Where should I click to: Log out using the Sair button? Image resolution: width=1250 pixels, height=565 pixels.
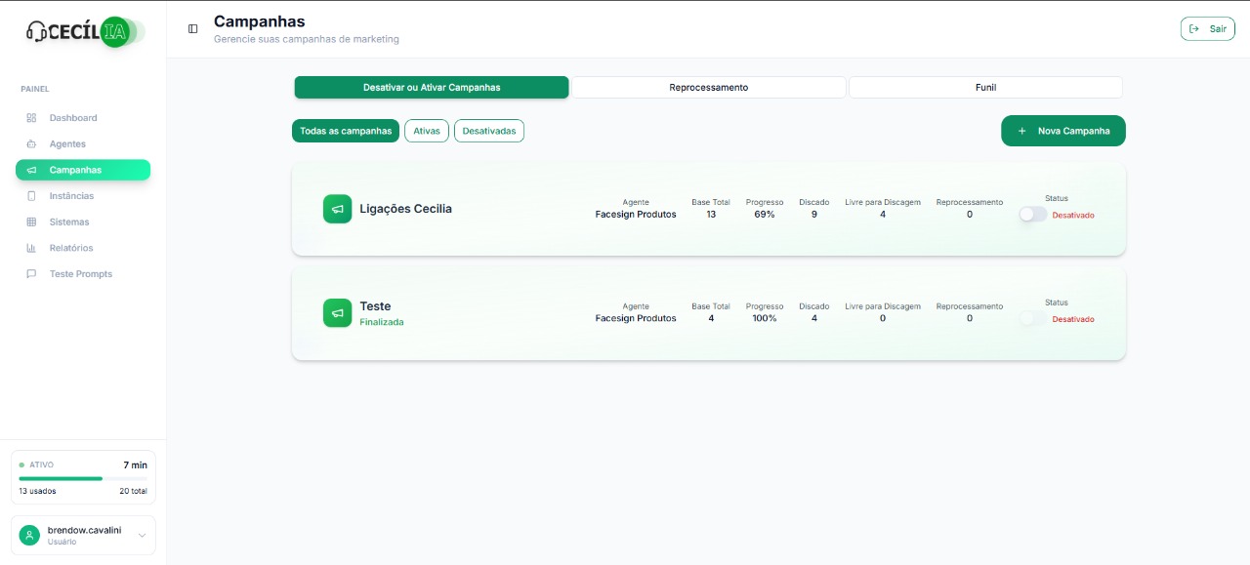[1207, 29]
